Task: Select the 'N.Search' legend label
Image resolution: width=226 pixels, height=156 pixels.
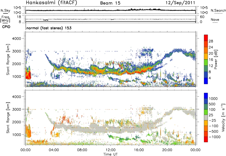Action: 218,10
